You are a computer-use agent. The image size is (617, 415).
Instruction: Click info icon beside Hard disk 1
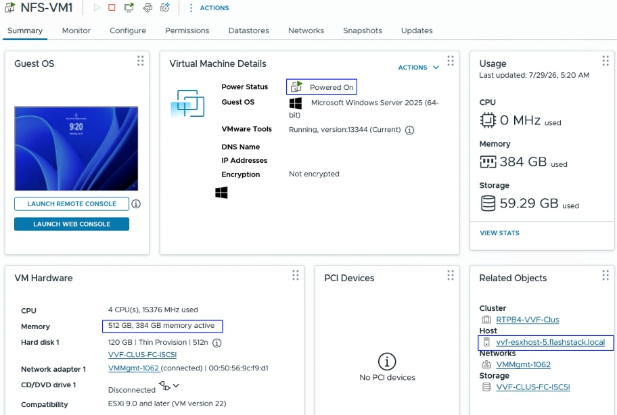click(216, 343)
